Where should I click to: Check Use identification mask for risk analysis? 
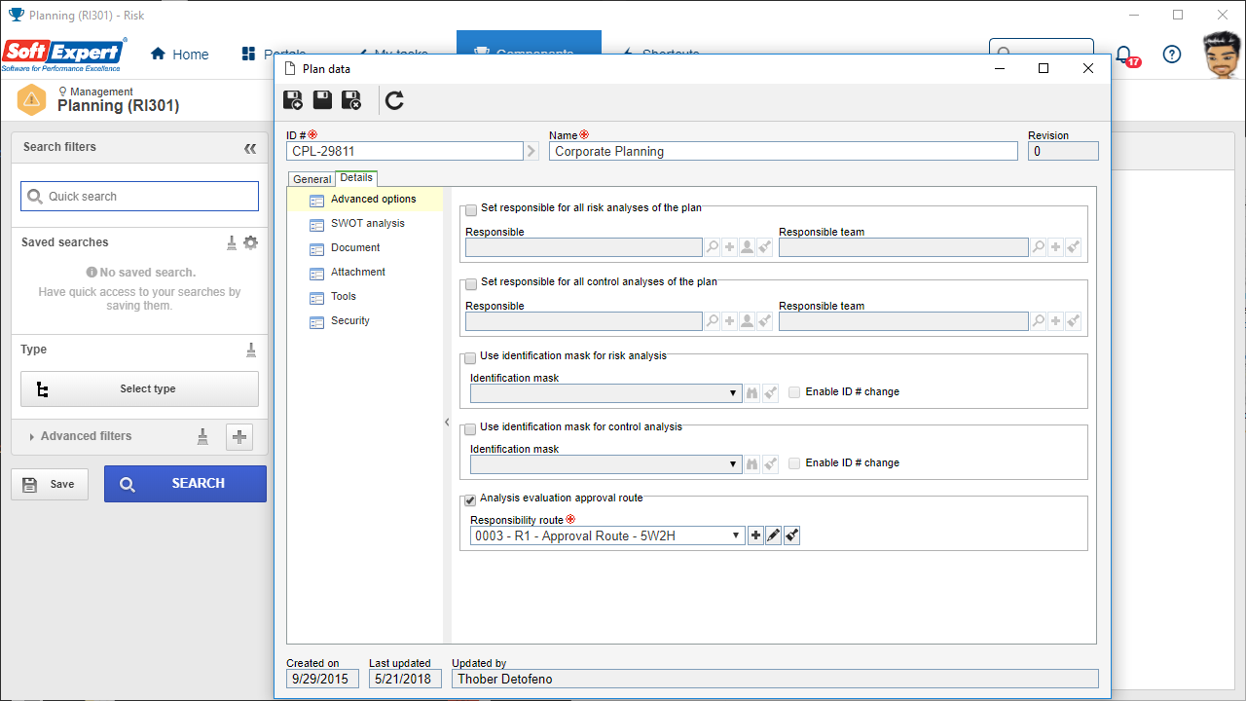471,356
